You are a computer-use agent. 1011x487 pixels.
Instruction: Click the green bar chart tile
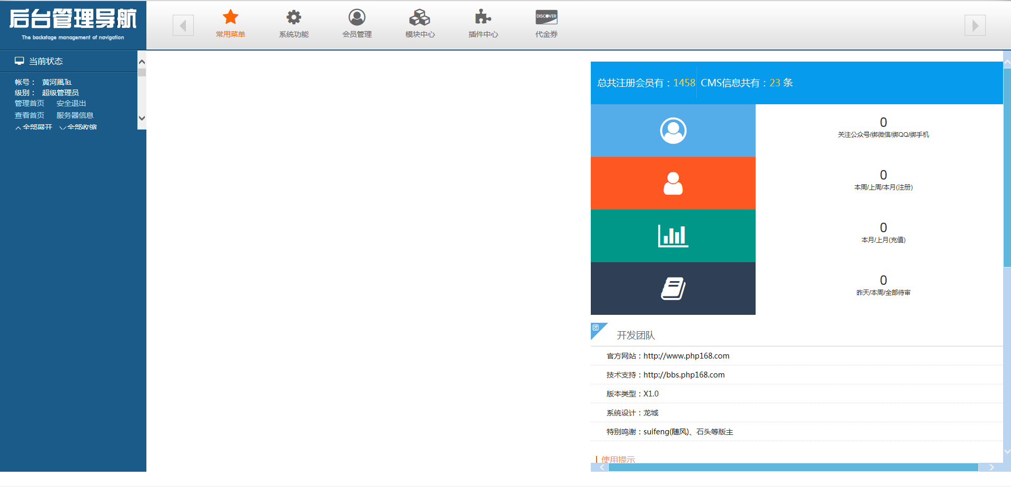click(x=673, y=236)
